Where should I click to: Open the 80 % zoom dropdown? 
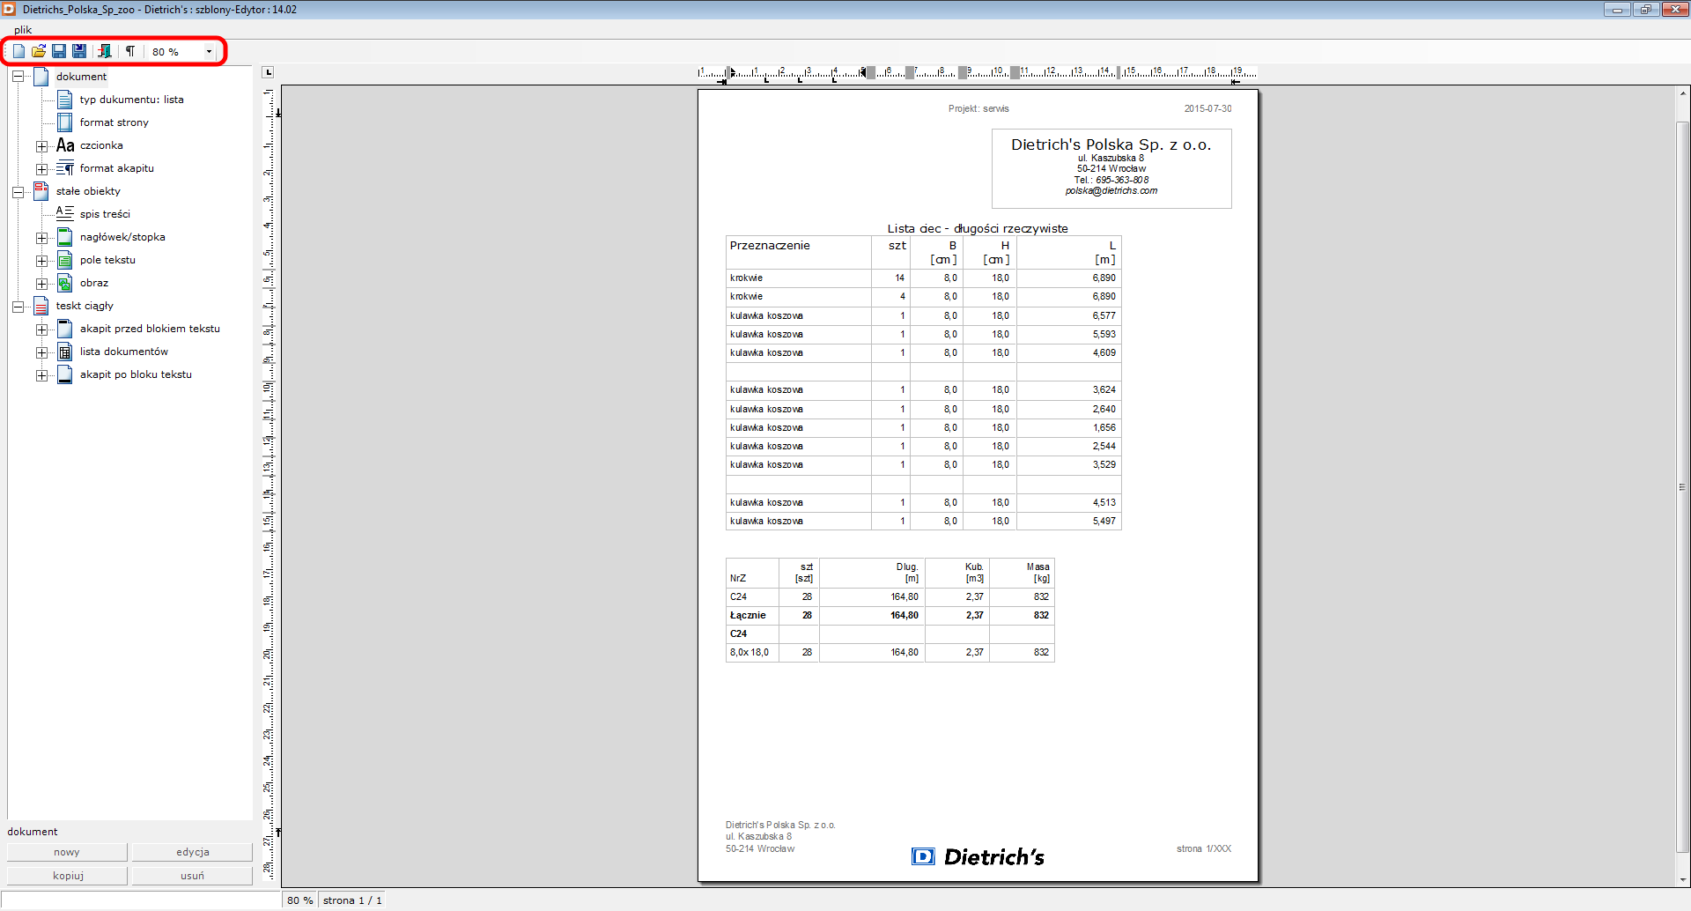coord(209,52)
